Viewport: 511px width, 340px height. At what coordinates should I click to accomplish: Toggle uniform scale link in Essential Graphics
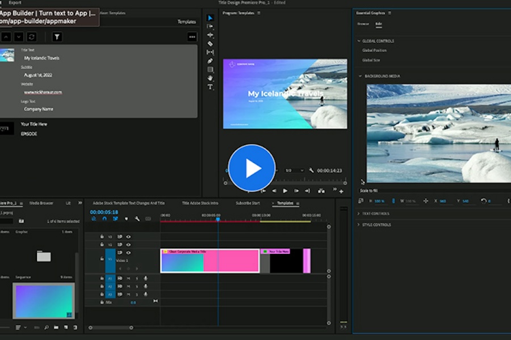coord(393,201)
